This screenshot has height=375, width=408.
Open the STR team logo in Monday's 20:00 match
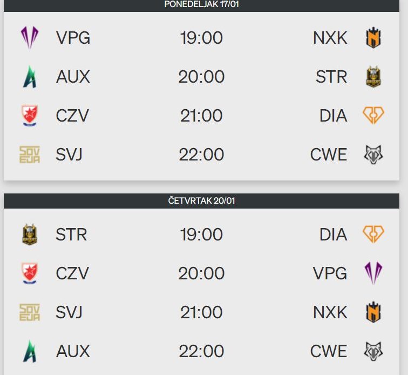point(373,77)
